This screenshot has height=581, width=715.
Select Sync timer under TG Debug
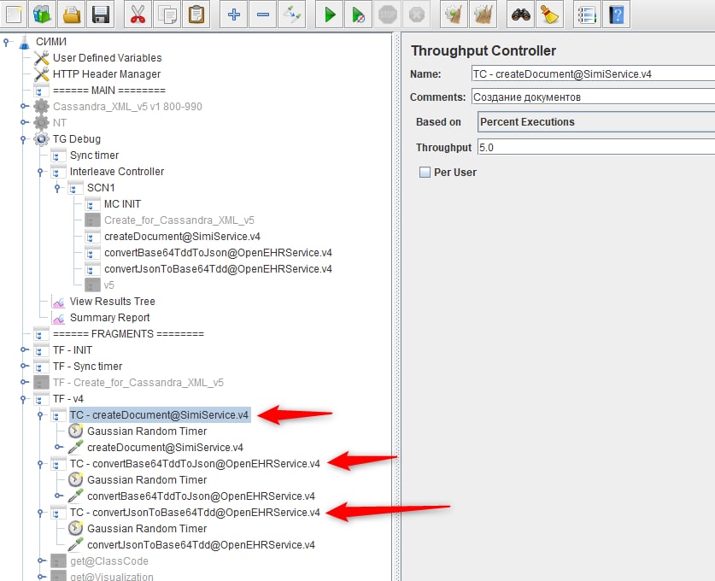pyautogui.click(x=94, y=155)
